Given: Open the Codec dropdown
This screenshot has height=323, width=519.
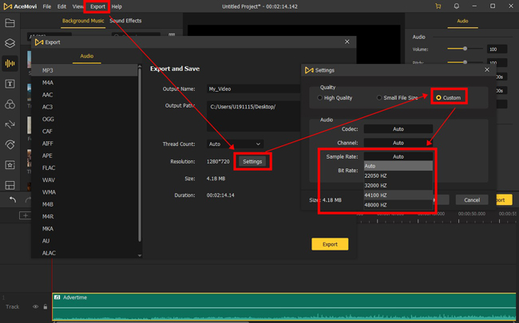Looking at the screenshot, I should point(398,129).
